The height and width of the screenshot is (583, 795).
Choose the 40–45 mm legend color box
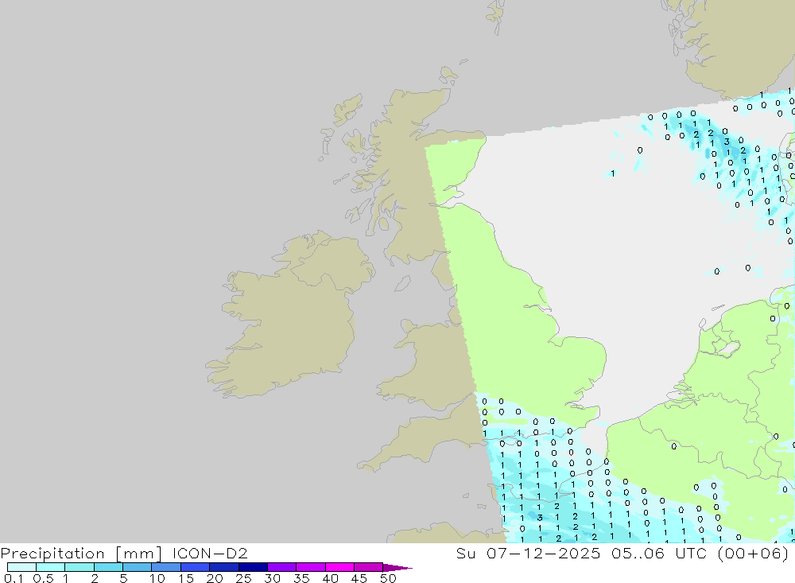pyautogui.click(x=339, y=567)
